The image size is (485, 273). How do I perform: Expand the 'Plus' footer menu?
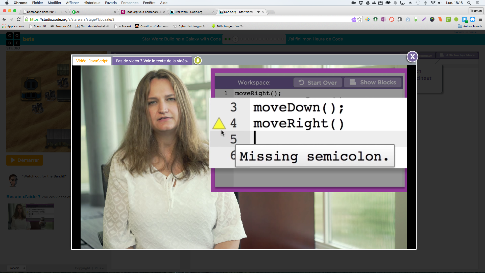click(x=99, y=268)
